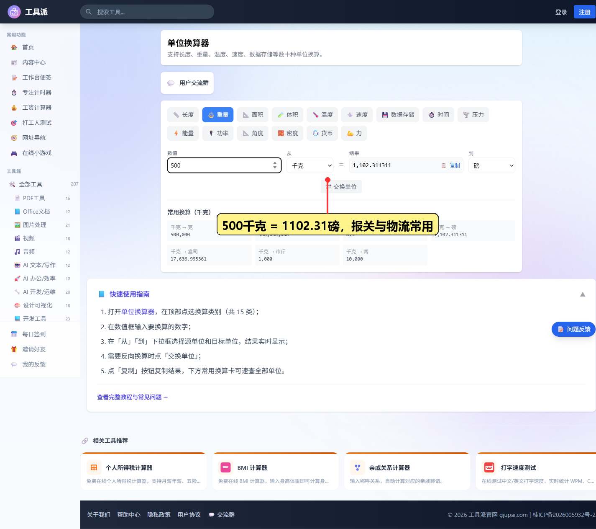Click the 交换单位 button
Image resolution: width=596 pixels, height=529 pixels.
click(x=341, y=186)
